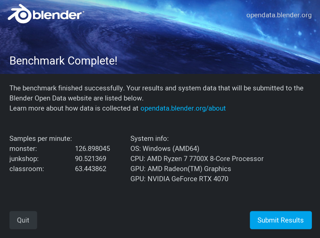Image resolution: width=320 pixels, height=238 pixels.
Task: Click the GPU NVIDIA GeForce RTX 4070 line
Action: pyautogui.click(x=179, y=179)
